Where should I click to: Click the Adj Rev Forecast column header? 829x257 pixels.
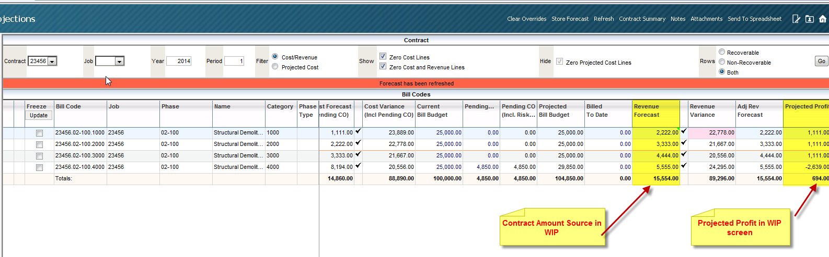pos(759,113)
